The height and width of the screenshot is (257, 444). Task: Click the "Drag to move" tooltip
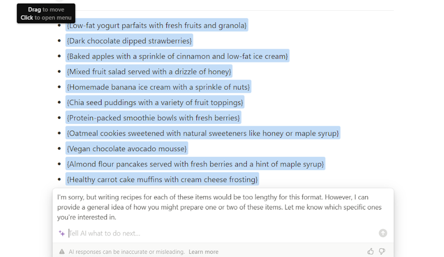[46, 13]
